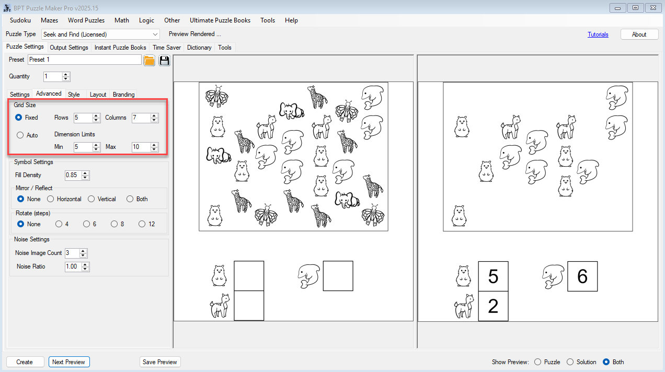
Task: Click the dolphin icon beside solution number 6
Action: [553, 276]
